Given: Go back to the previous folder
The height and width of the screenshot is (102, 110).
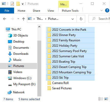Looking at the screenshot, I should click(x=5, y=19).
